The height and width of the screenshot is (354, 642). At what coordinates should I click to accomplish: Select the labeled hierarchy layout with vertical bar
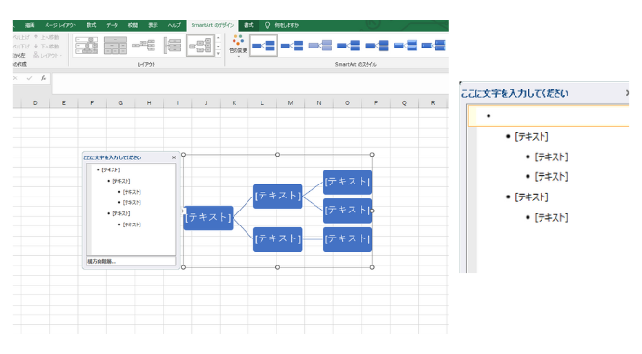172,46
